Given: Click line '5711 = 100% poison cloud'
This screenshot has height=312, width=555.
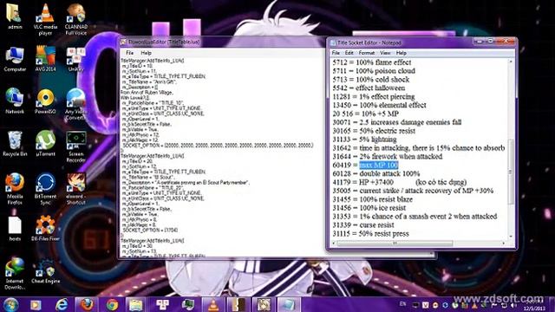Looking at the screenshot, I should [x=374, y=71].
